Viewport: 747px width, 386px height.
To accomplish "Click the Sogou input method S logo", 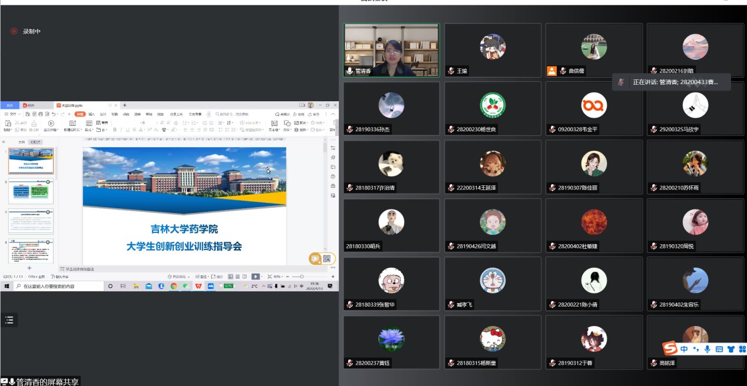I will click(670, 348).
